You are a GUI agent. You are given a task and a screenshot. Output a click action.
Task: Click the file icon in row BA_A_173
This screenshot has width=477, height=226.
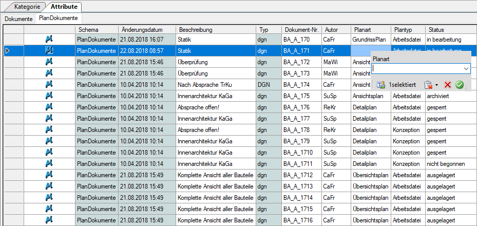(x=49, y=73)
